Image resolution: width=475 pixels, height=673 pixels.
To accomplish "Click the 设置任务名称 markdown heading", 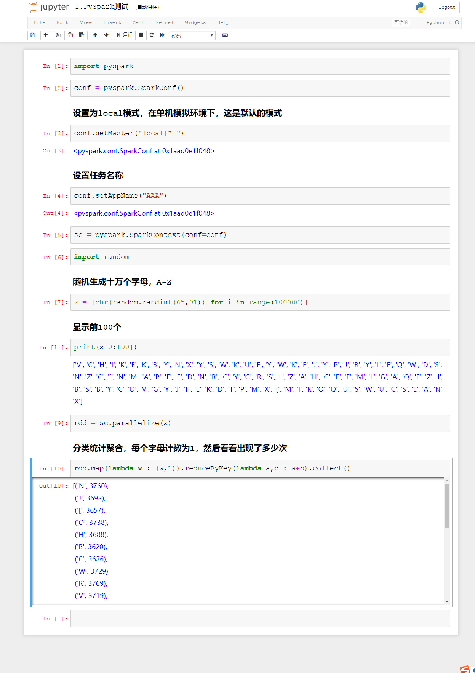I will pos(98,176).
